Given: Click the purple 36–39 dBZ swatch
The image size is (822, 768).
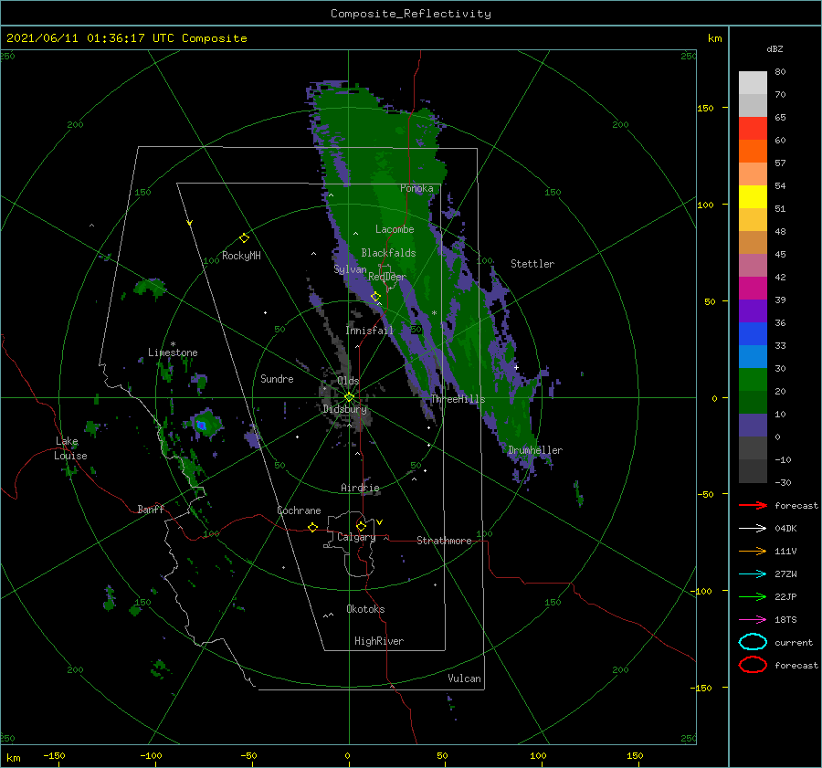Looking at the screenshot, I should [753, 311].
